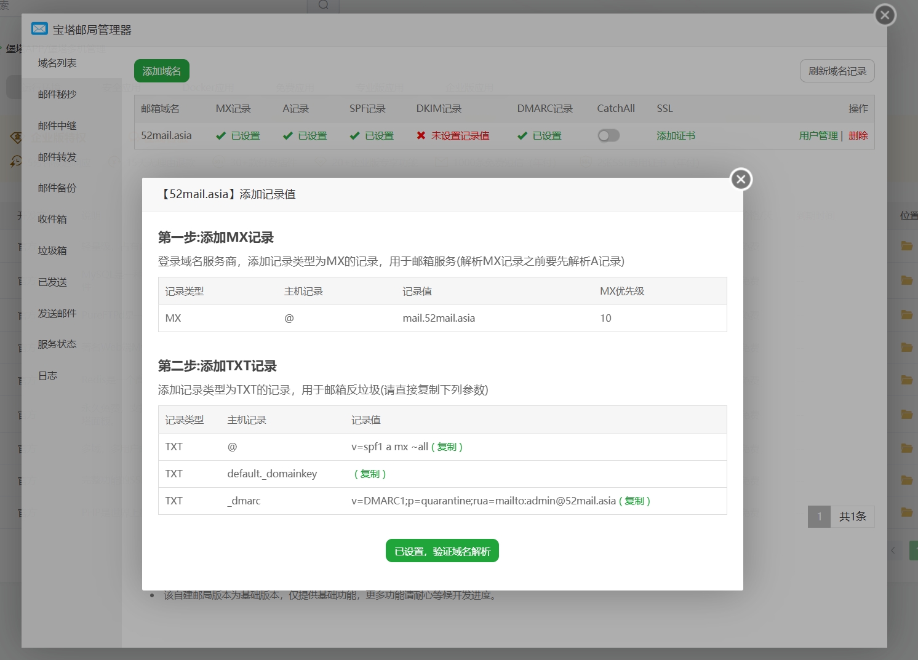Open 添加证书 for 52mail.asia
Viewport: 918px width, 660px height.
pyautogui.click(x=676, y=135)
